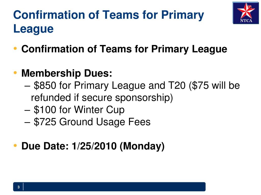The width and height of the screenshot is (261, 195).
Task: Click the white divider line in footer
Action: pos(23,187)
